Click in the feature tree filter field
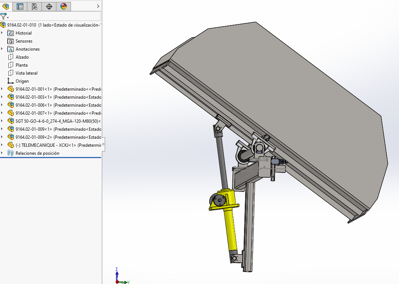The width and height of the screenshot is (399, 284). (x=55, y=16)
